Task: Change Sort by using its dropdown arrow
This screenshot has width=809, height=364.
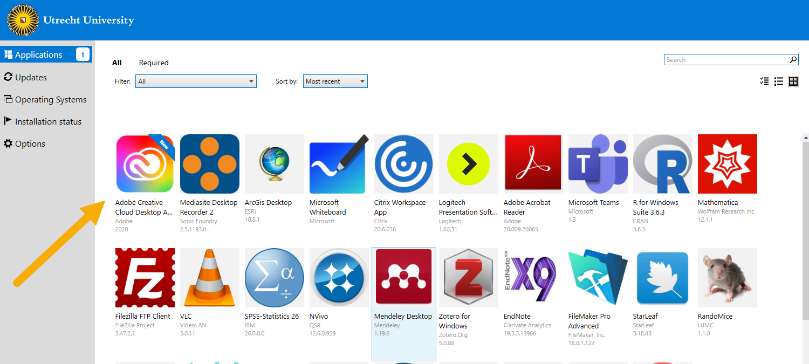Action: [x=362, y=81]
